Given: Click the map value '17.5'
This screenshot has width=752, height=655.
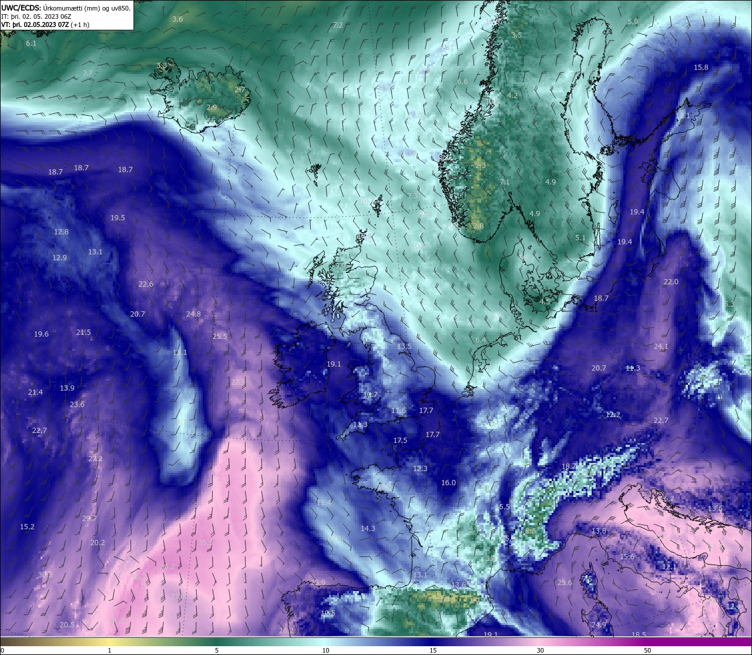Looking at the screenshot, I should pyautogui.click(x=400, y=441).
